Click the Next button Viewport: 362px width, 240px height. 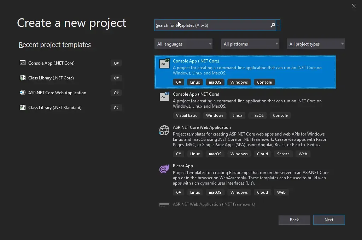click(x=329, y=220)
